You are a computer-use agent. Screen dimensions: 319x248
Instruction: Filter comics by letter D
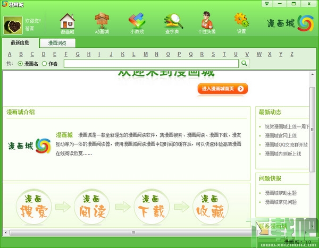pyautogui.click(x=44, y=54)
